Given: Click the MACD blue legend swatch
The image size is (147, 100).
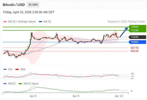Looking at the screenshot, I should (5, 84).
